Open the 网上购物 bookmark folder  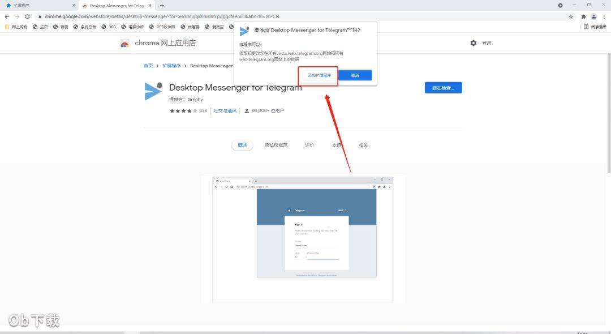pos(16,27)
